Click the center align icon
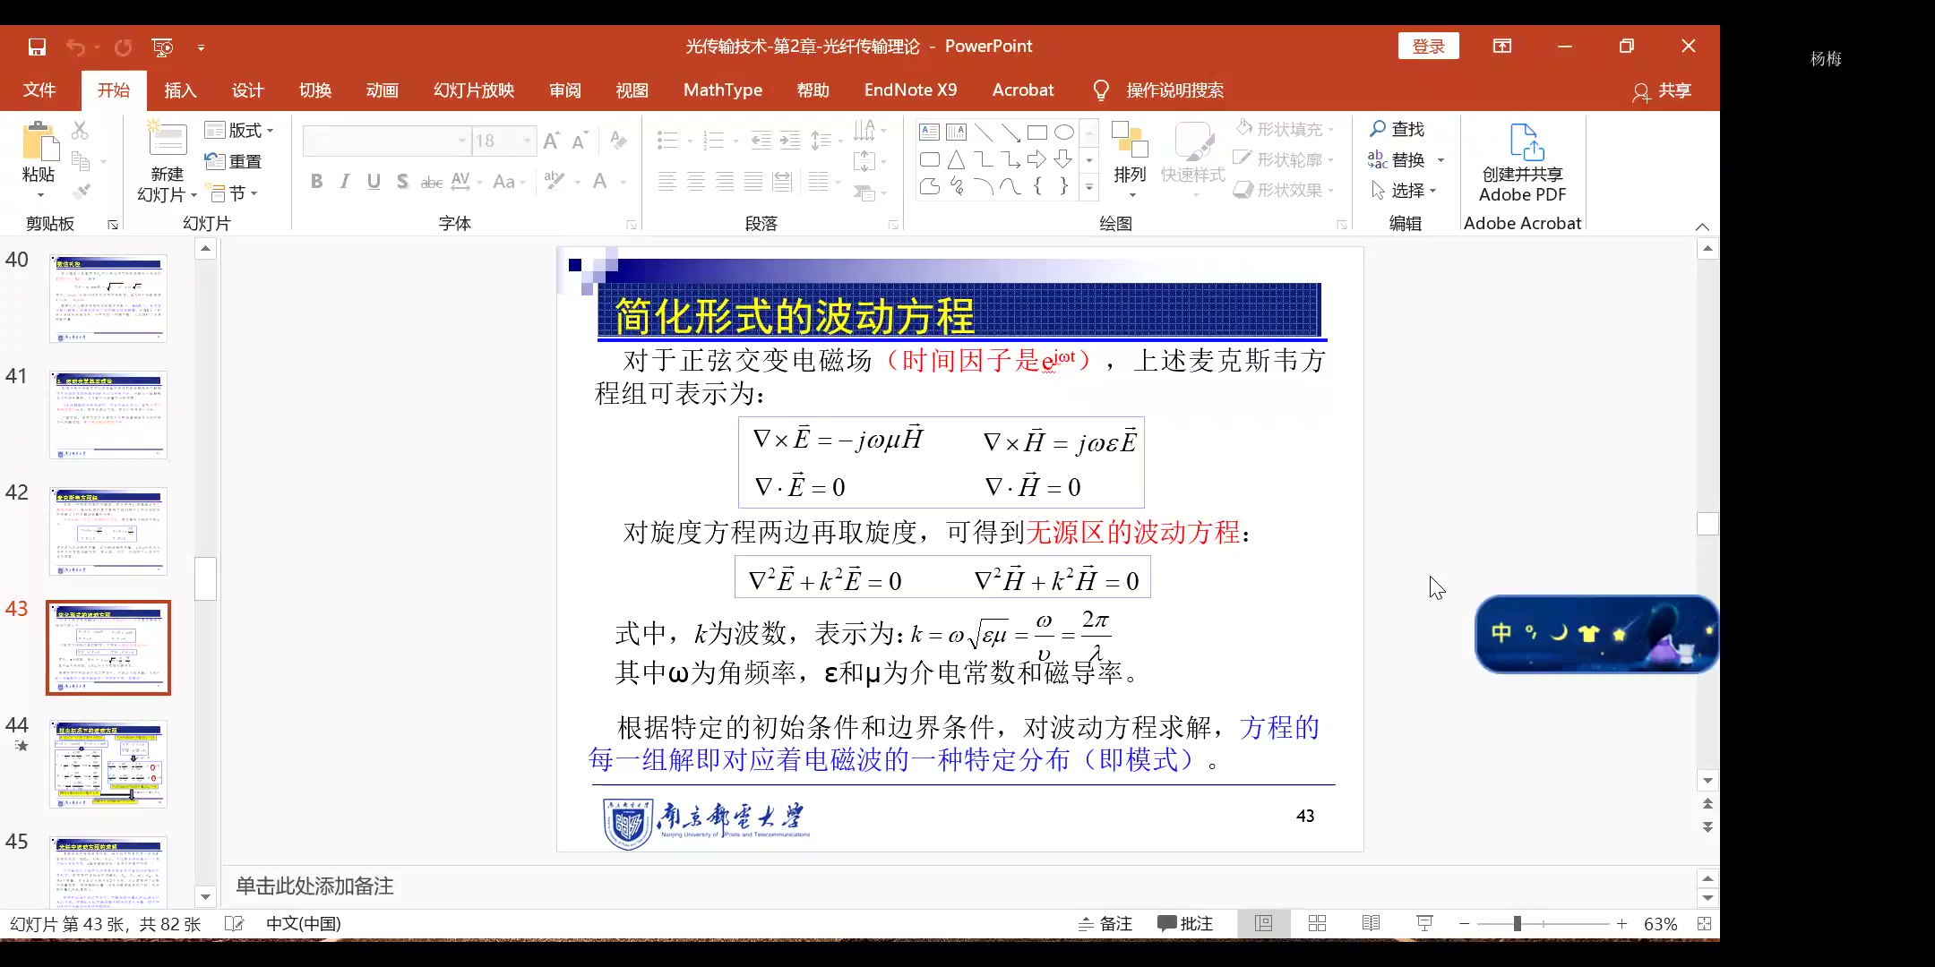Screen dimensions: 1935x967 (696, 182)
